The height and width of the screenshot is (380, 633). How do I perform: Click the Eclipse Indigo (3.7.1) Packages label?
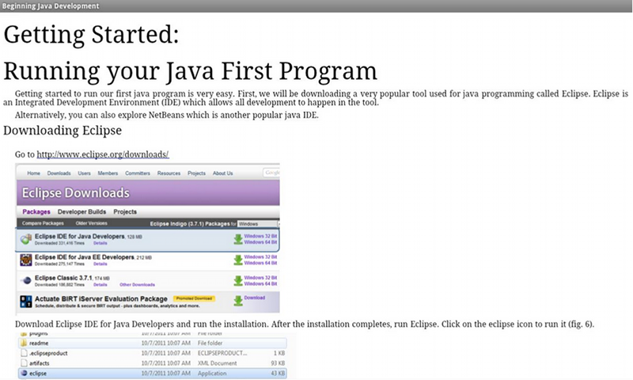point(190,223)
